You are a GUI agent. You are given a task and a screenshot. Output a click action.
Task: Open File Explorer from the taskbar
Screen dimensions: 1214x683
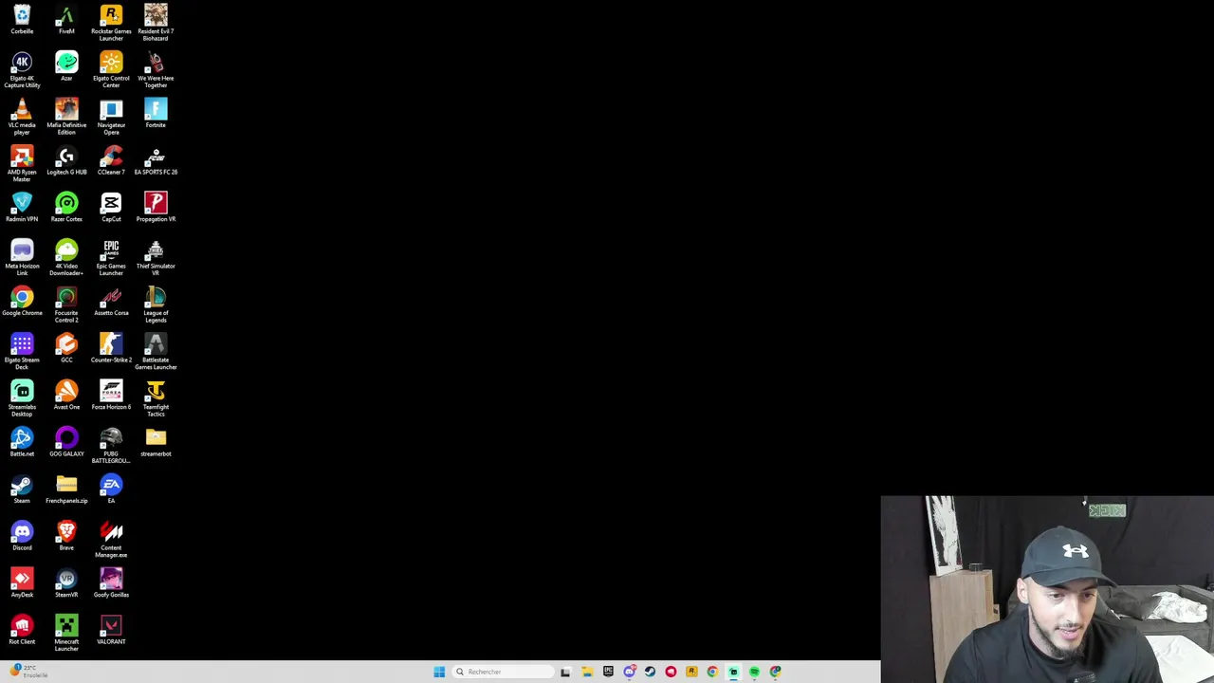coord(587,672)
